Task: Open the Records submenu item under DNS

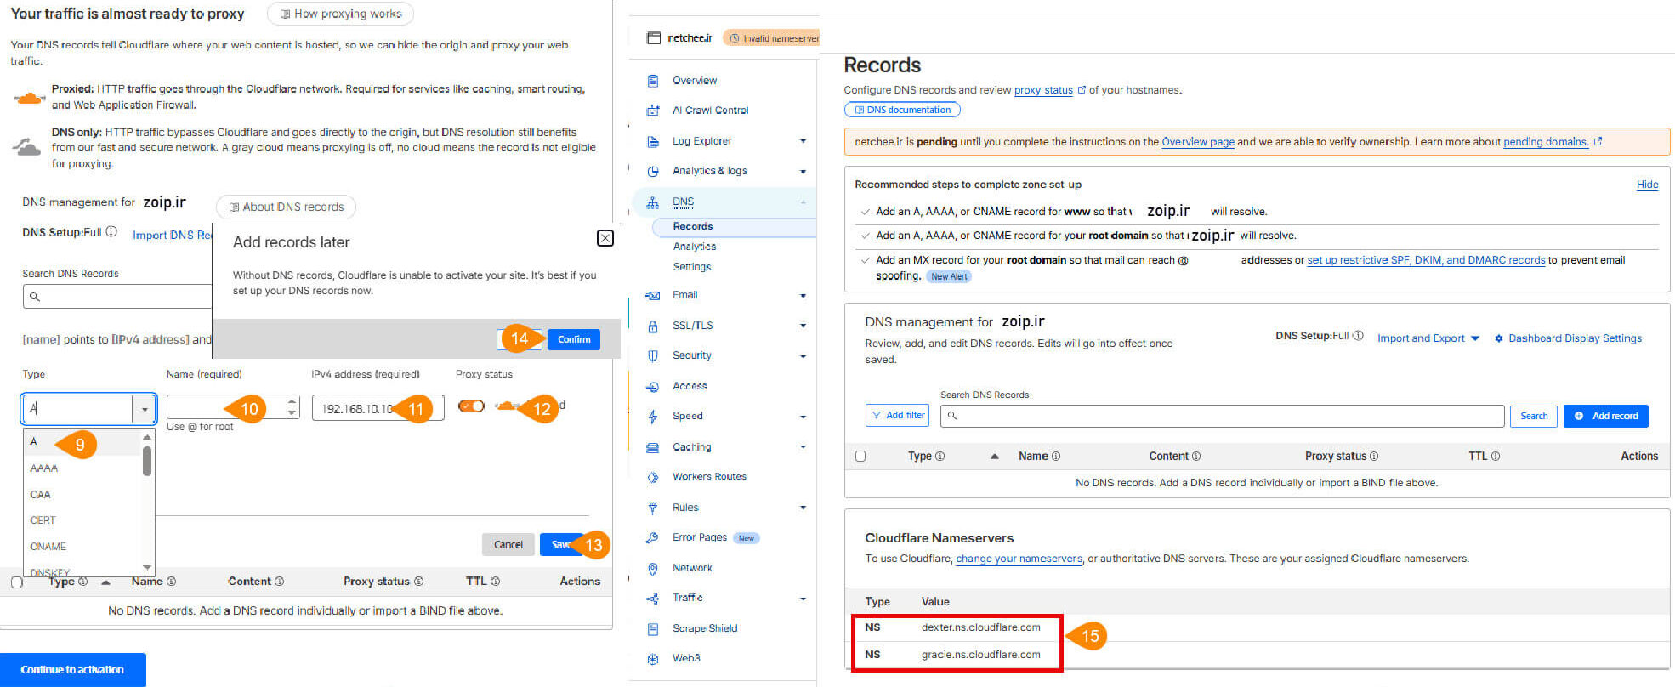Action: (693, 226)
